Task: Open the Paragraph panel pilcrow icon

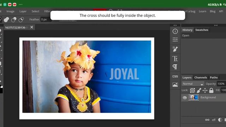Action: click(x=175, y=67)
